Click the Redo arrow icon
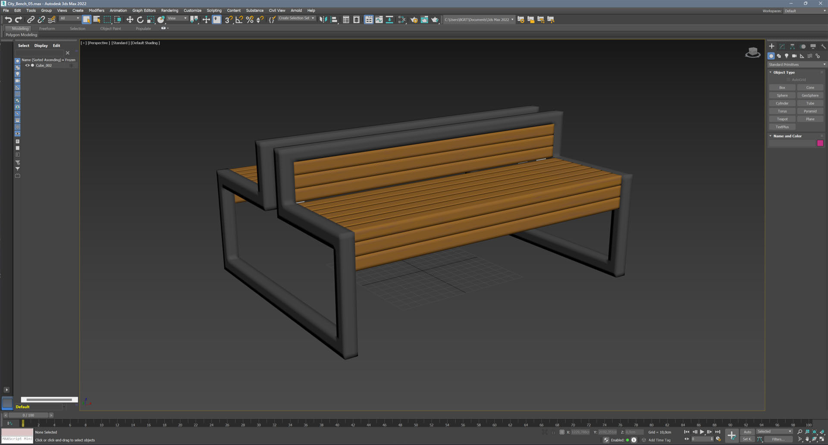This screenshot has width=828, height=445. 19,19
